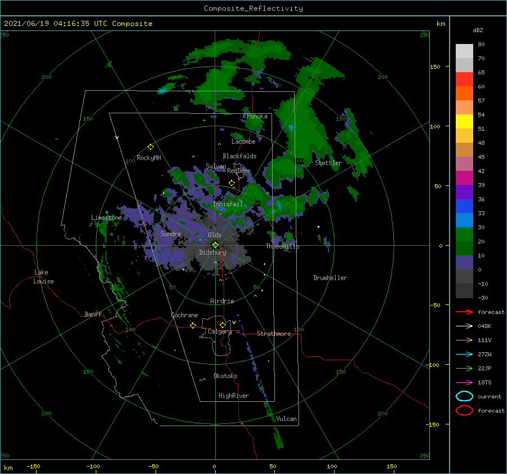Image resolution: width=507 pixels, height=474 pixels.
Task: Select the Airdrie label
Action: [222, 301]
